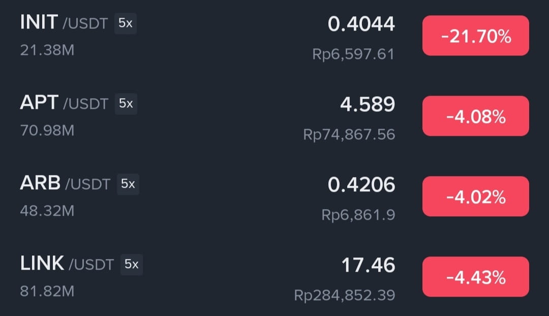549x316 pixels.
Task: Click the 21.38M volume under INIT
Action: pos(47,50)
